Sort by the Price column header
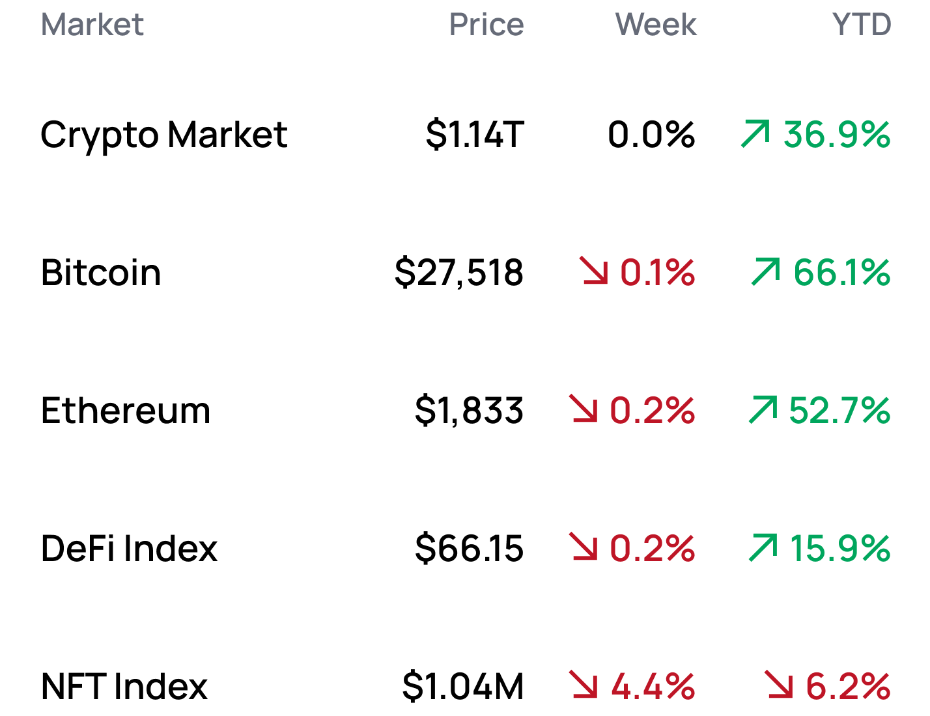The image size is (930, 716). point(486,25)
